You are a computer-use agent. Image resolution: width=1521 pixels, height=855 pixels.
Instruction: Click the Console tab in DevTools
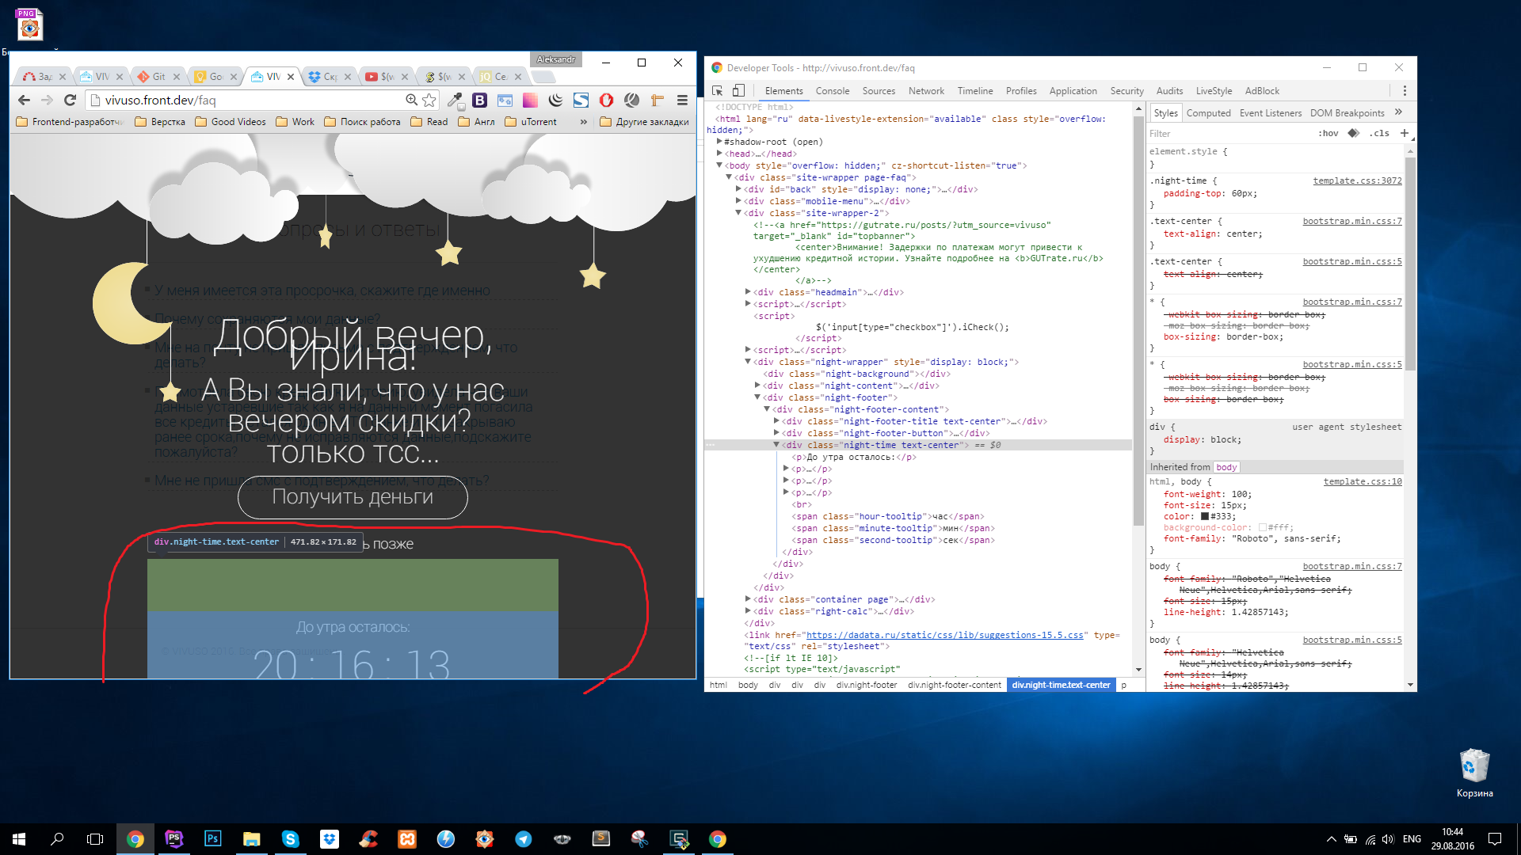(x=833, y=91)
